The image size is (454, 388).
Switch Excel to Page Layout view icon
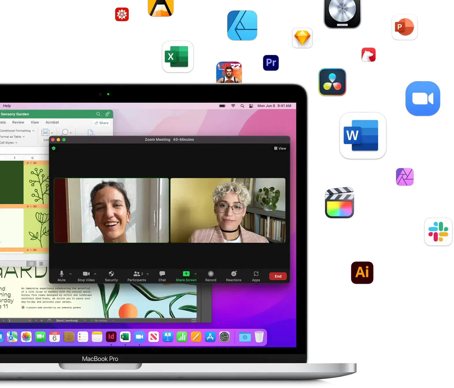pyautogui.click(x=41, y=263)
